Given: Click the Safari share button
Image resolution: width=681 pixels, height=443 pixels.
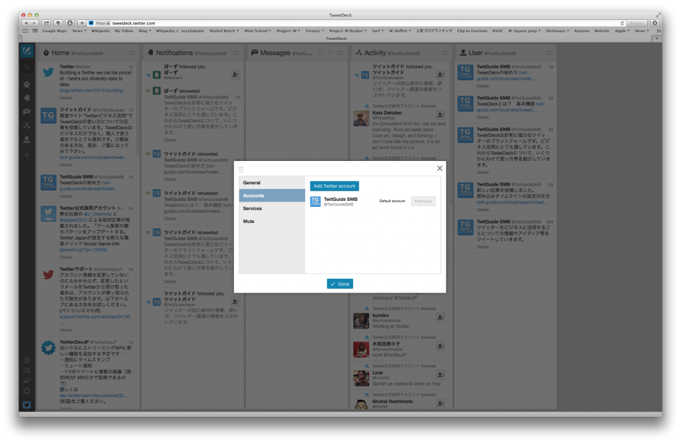Looking at the screenshot, I should 47,23.
